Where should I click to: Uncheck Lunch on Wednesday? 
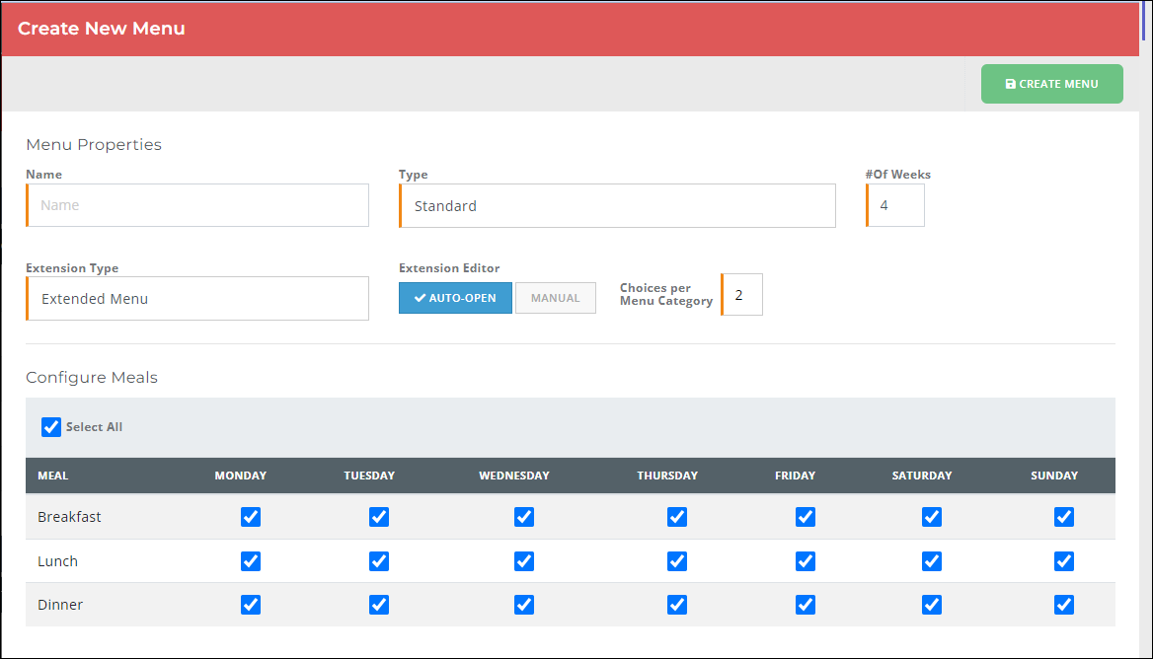[x=524, y=560]
